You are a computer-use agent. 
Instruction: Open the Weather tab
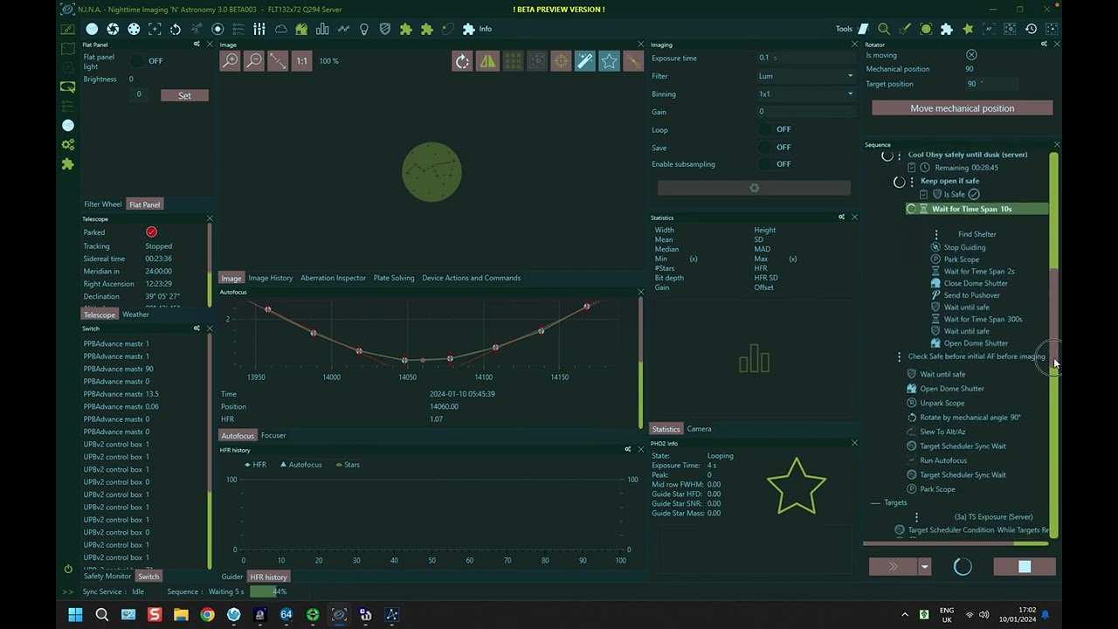click(135, 314)
